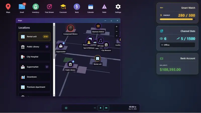
Task: Choose Rental unit $150 in Locations list
Action: tap(34, 37)
